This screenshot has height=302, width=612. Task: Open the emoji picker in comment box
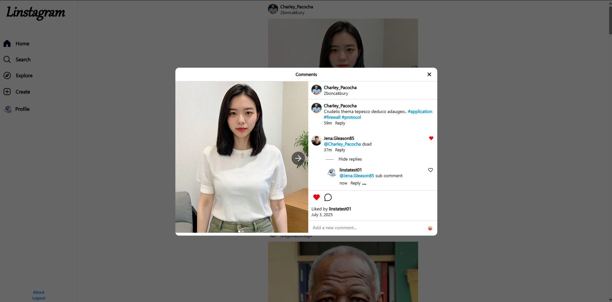(430, 228)
